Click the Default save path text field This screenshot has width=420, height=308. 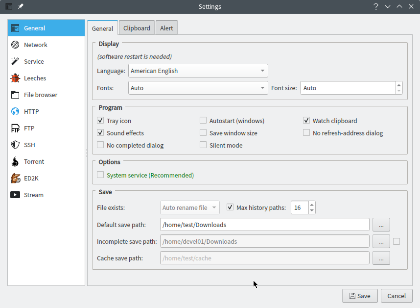(264, 225)
